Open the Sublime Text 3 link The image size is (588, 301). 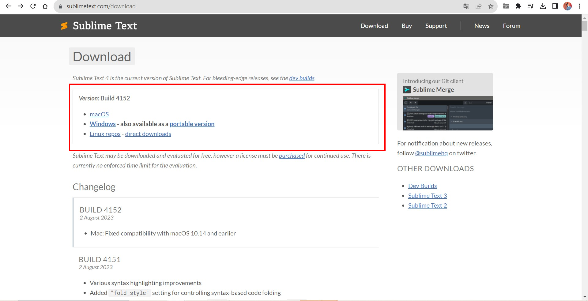click(x=428, y=196)
